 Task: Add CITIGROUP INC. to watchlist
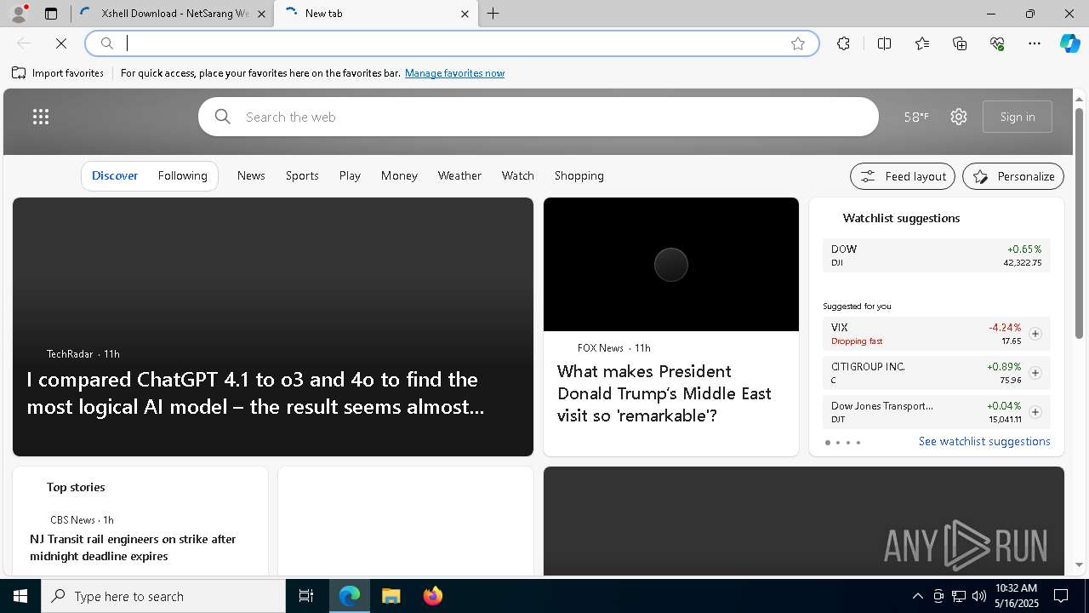coord(1035,373)
